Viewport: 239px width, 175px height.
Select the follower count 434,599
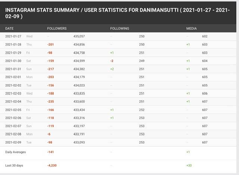[79, 61]
